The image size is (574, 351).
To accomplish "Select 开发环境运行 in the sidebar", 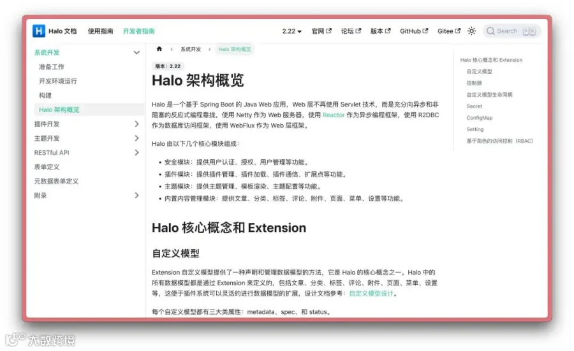I will [x=58, y=81].
